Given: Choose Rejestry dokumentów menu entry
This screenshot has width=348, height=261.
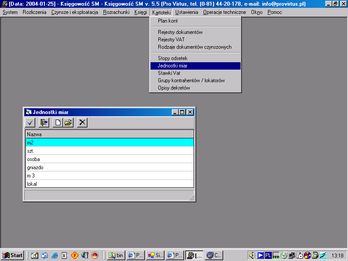Looking at the screenshot, I should pos(195,32).
